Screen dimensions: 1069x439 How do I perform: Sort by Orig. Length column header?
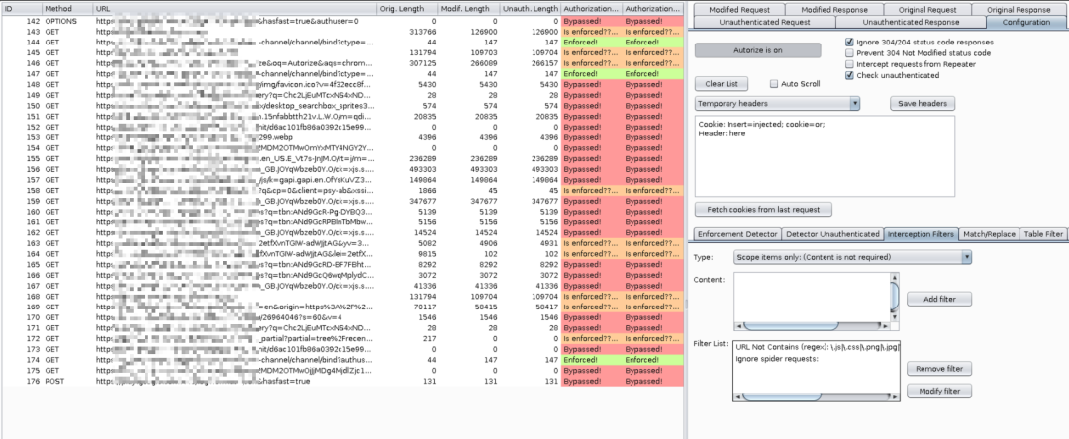408,9
